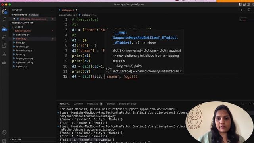Click the '1 unsaved' badge in Open Editors
The image size is (254, 143).
34,15
